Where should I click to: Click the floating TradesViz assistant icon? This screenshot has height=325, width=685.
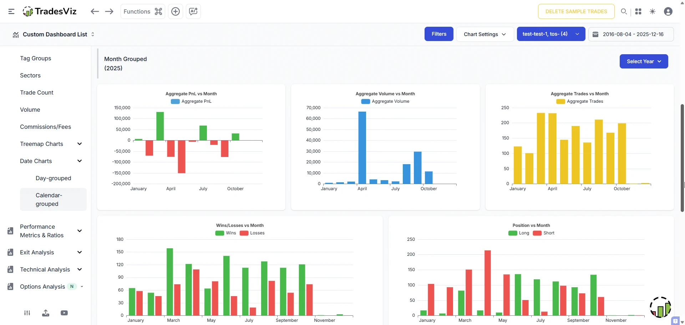point(660,307)
